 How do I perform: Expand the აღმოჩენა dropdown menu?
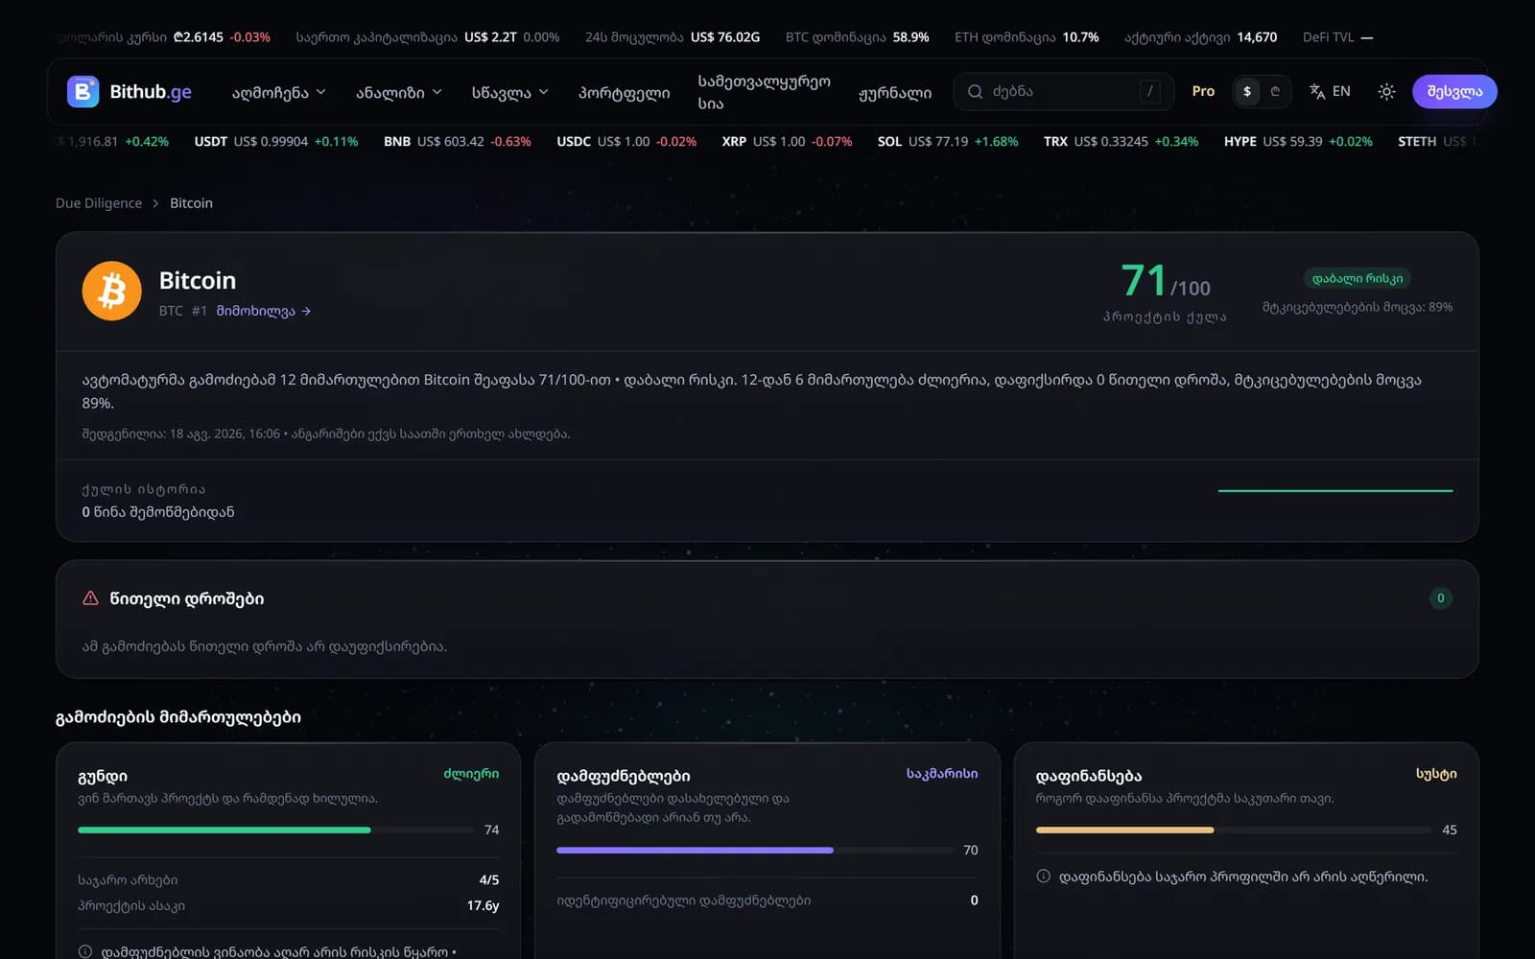(278, 92)
